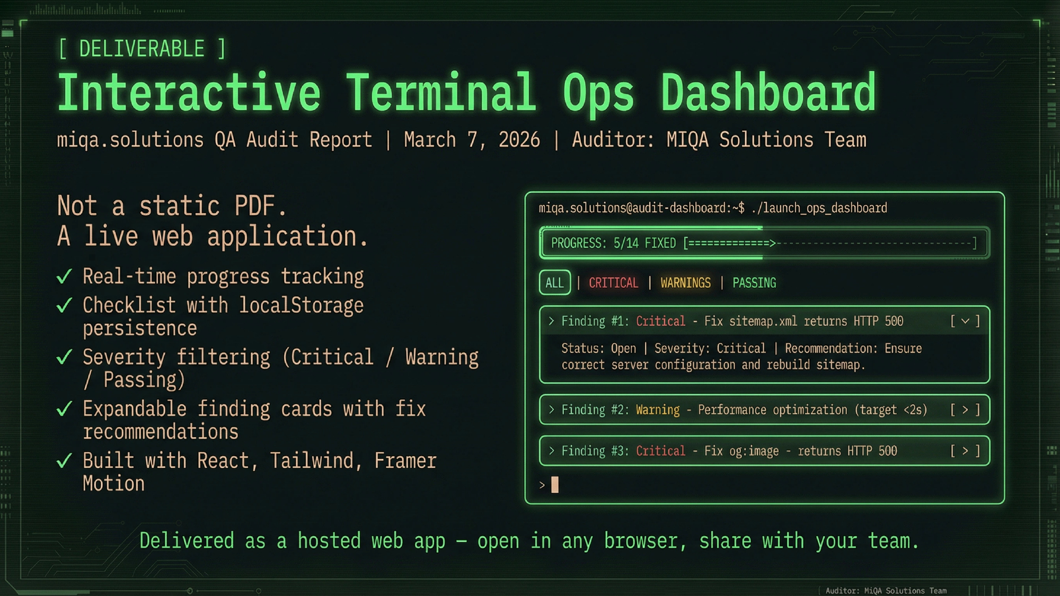The height and width of the screenshot is (596, 1060).
Task: Show only PASSING findings
Action: point(754,283)
